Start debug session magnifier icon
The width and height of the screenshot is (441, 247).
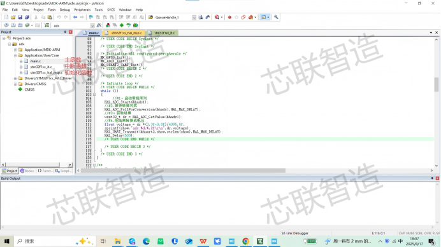coord(217,17)
